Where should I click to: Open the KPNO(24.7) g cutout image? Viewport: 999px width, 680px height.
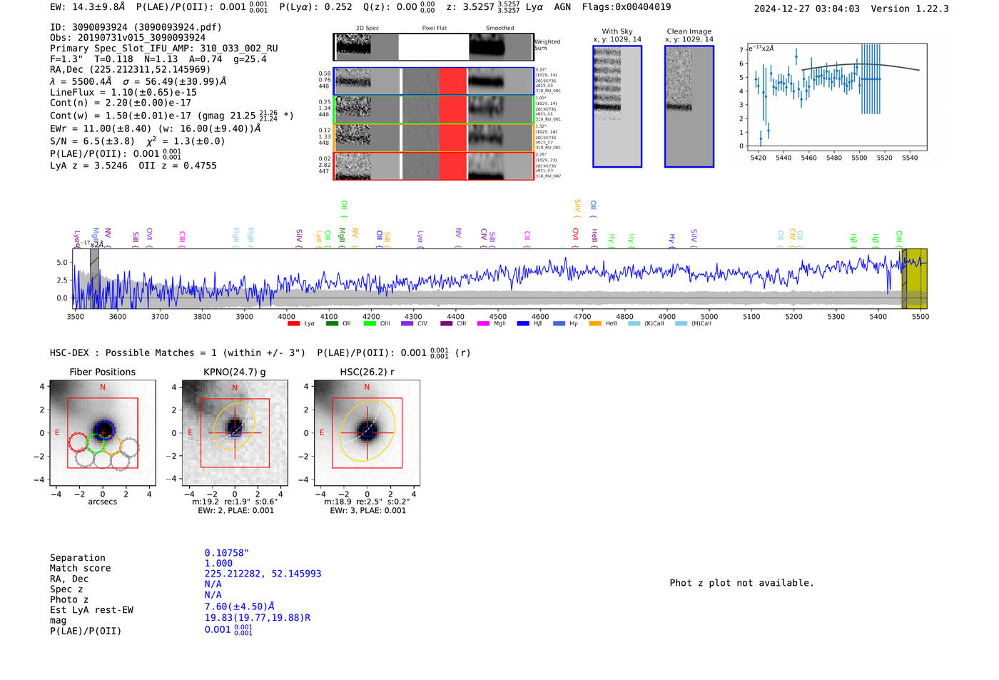coord(235,433)
